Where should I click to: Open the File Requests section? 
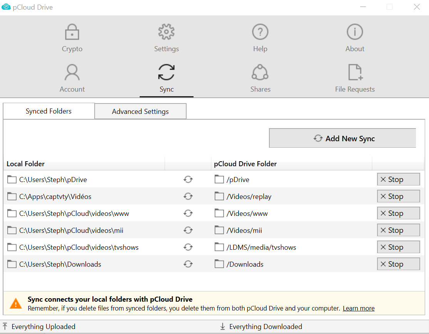pyautogui.click(x=355, y=78)
